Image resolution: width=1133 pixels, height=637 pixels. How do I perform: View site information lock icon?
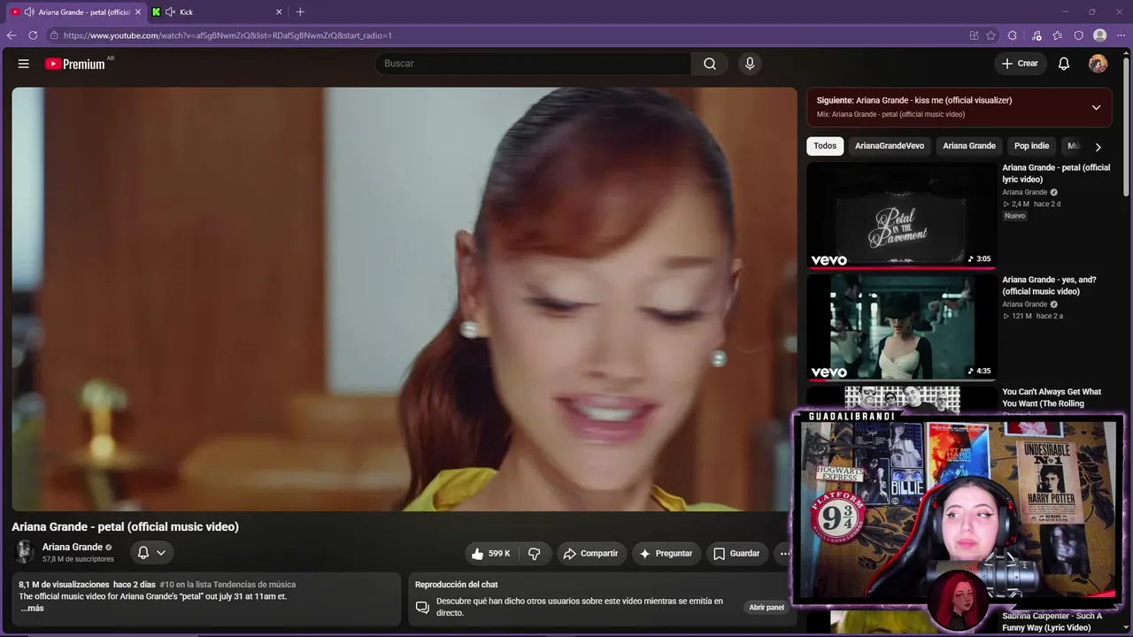tap(54, 35)
